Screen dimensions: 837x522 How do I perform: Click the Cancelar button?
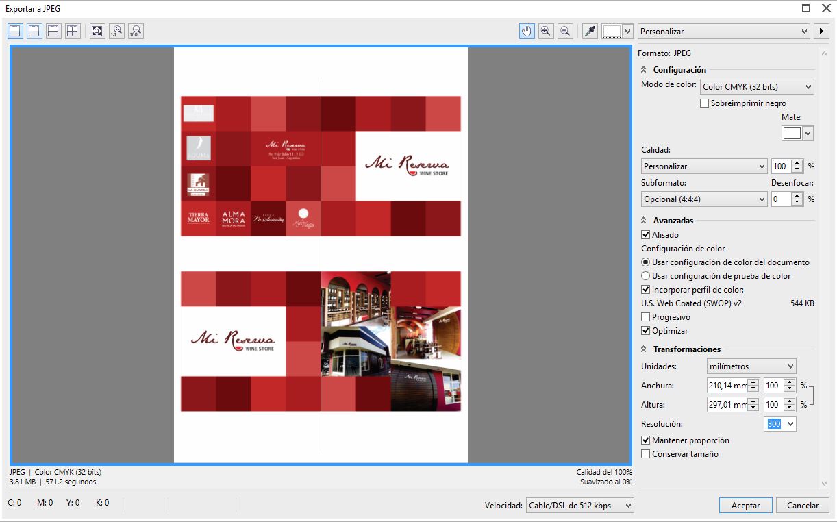click(803, 506)
